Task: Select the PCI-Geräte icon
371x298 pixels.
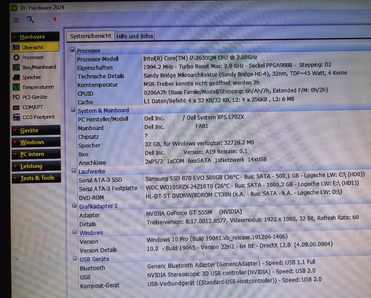Action: 16,97
